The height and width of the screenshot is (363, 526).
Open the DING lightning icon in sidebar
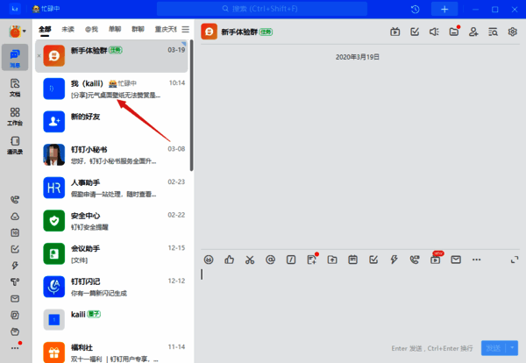click(15, 266)
